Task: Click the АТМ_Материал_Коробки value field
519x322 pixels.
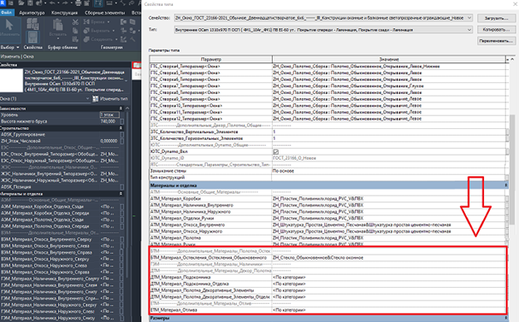Action: tap(388, 199)
